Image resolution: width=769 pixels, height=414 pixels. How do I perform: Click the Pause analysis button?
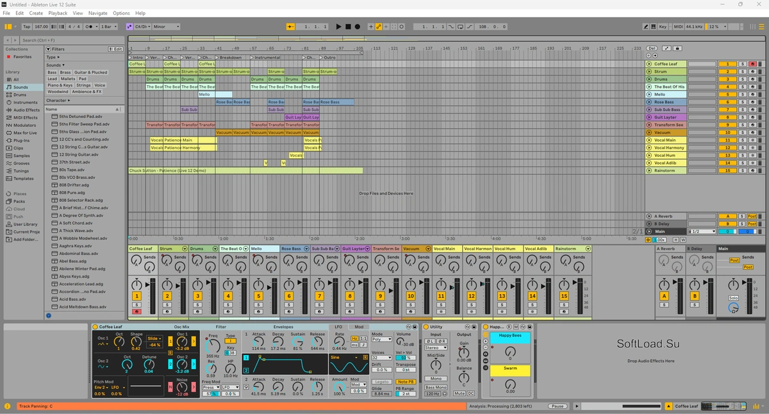pyautogui.click(x=558, y=406)
